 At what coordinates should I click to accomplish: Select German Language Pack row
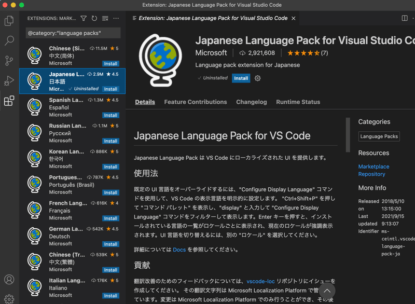tap(72, 236)
